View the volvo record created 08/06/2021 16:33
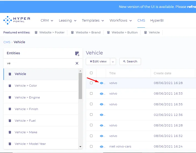This screenshot has width=196, height=153. pos(102,94)
